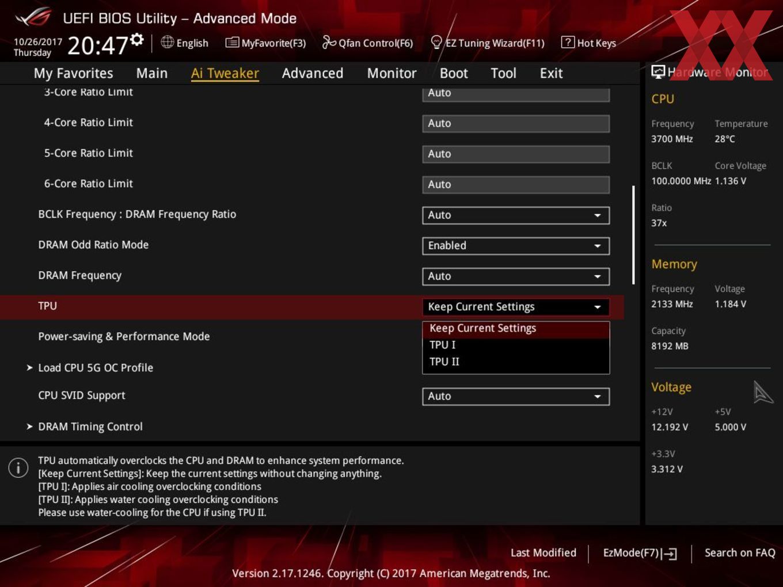Click the 3-Core Ratio Limit field

tap(516, 94)
